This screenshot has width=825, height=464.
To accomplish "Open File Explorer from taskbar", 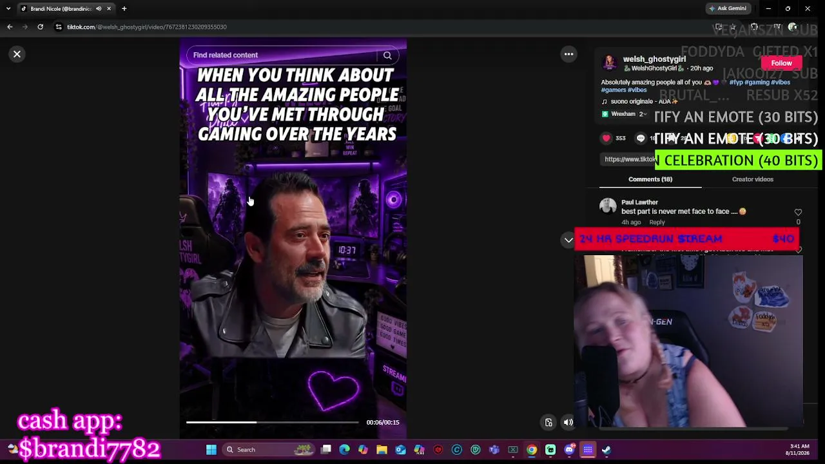I will point(382,450).
